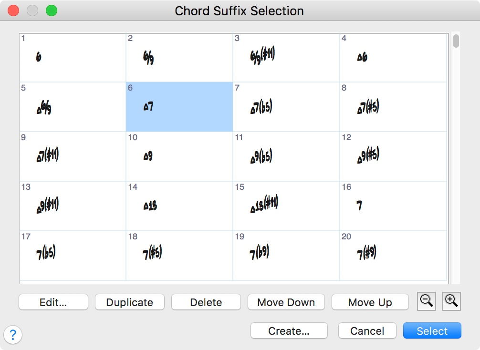The height and width of the screenshot is (350, 480).
Task: Open the Create... suffix dialog
Action: [x=289, y=331]
